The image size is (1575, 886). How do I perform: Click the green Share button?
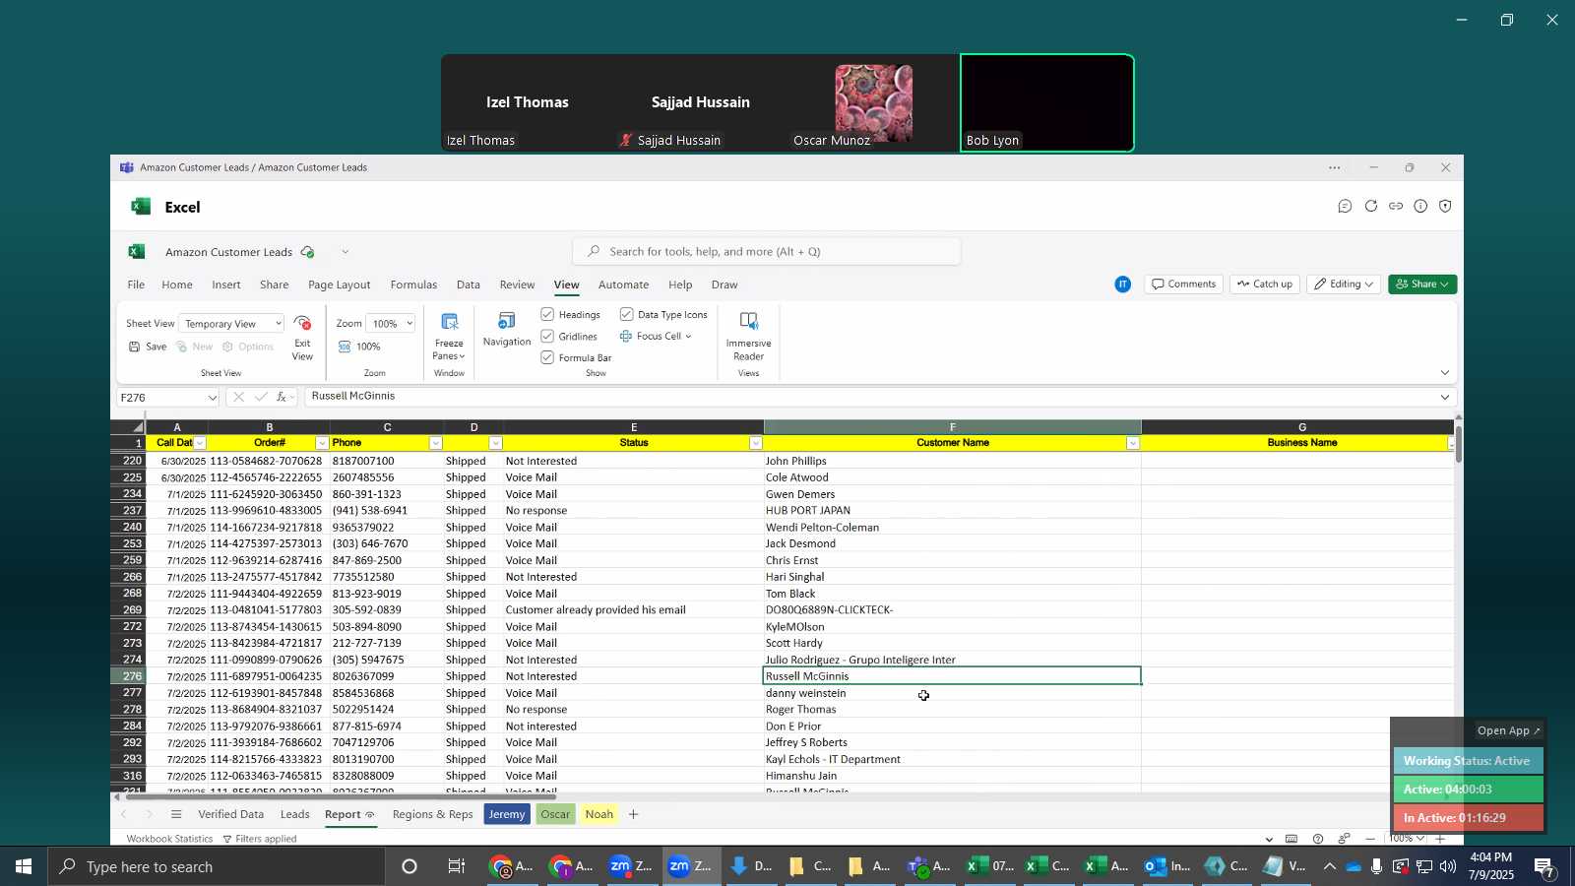coord(1422,285)
